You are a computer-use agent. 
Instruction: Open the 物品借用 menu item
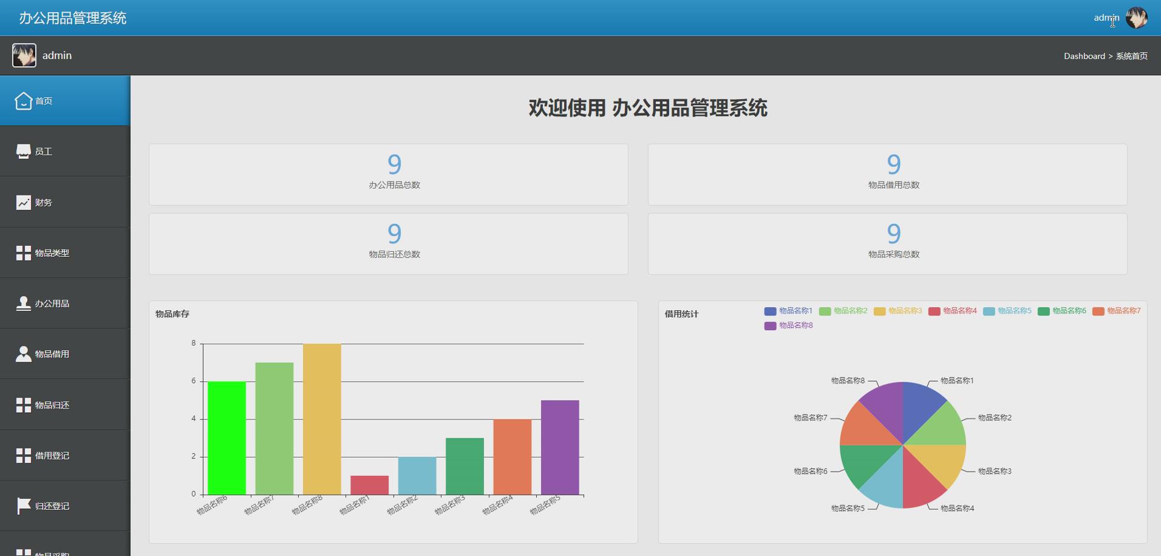click(x=65, y=354)
